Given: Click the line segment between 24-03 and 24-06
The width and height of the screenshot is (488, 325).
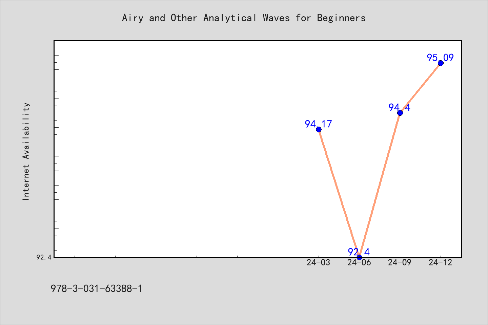Looking at the screenshot, I should (339, 193).
